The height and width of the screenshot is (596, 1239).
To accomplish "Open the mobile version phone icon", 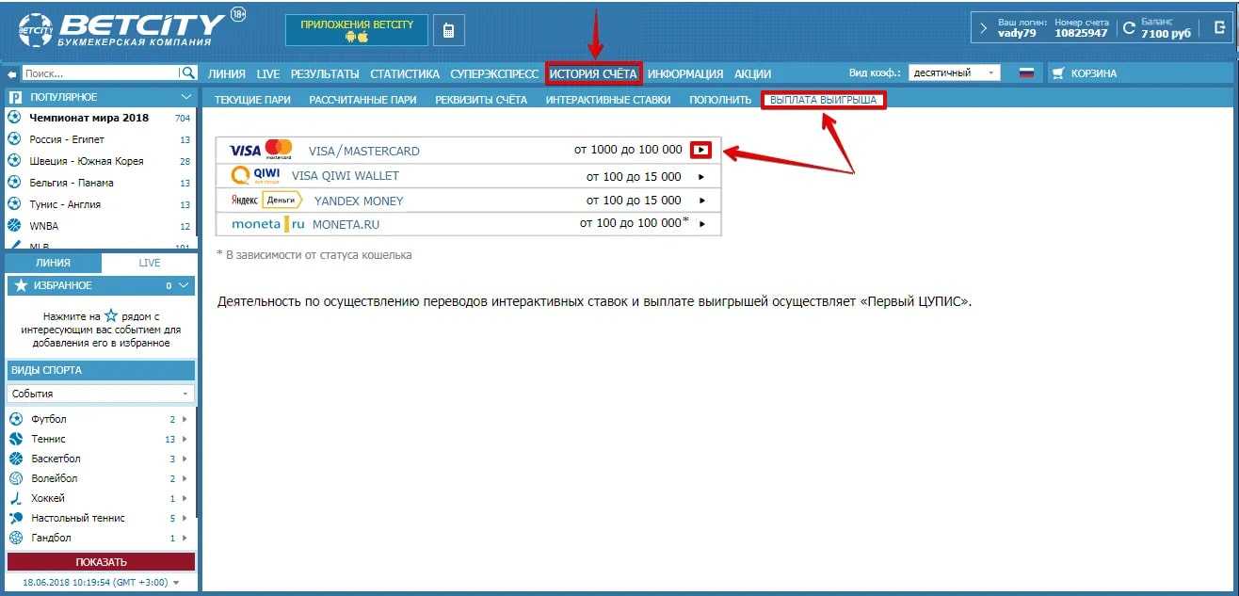I will 448,30.
